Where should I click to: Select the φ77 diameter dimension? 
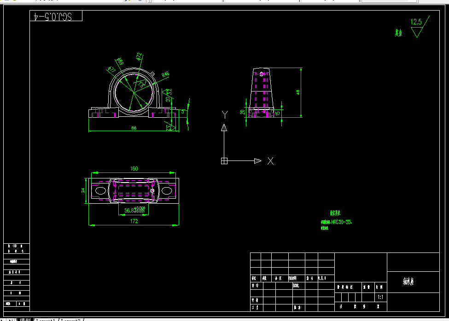[x=111, y=69]
